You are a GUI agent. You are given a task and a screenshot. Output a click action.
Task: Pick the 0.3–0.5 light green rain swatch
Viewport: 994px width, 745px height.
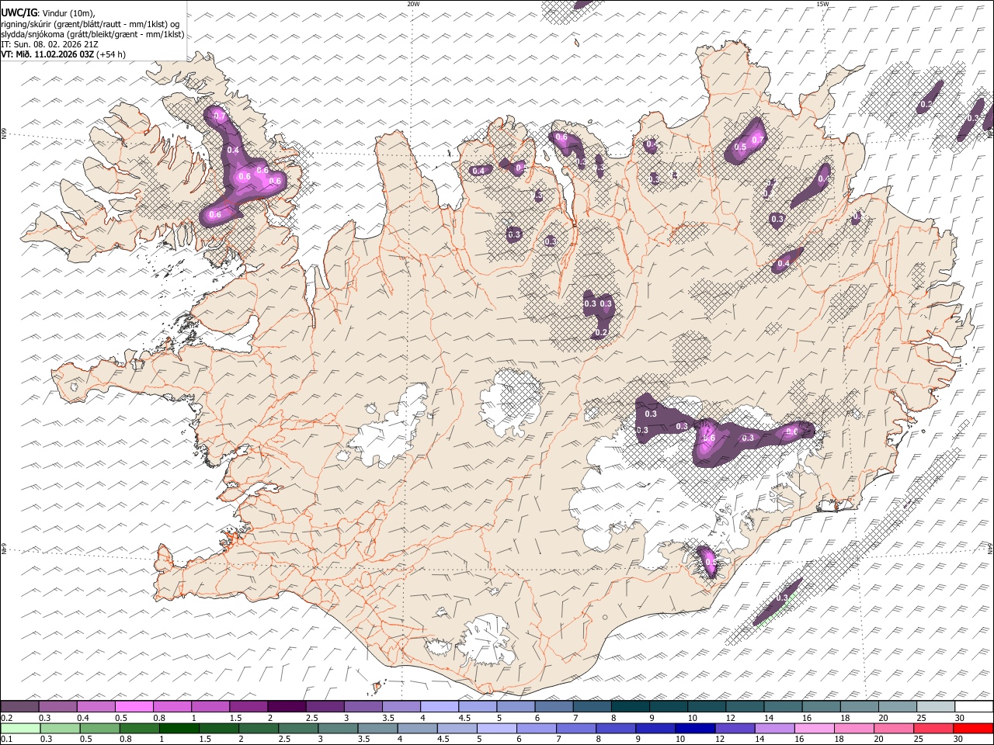60,728
